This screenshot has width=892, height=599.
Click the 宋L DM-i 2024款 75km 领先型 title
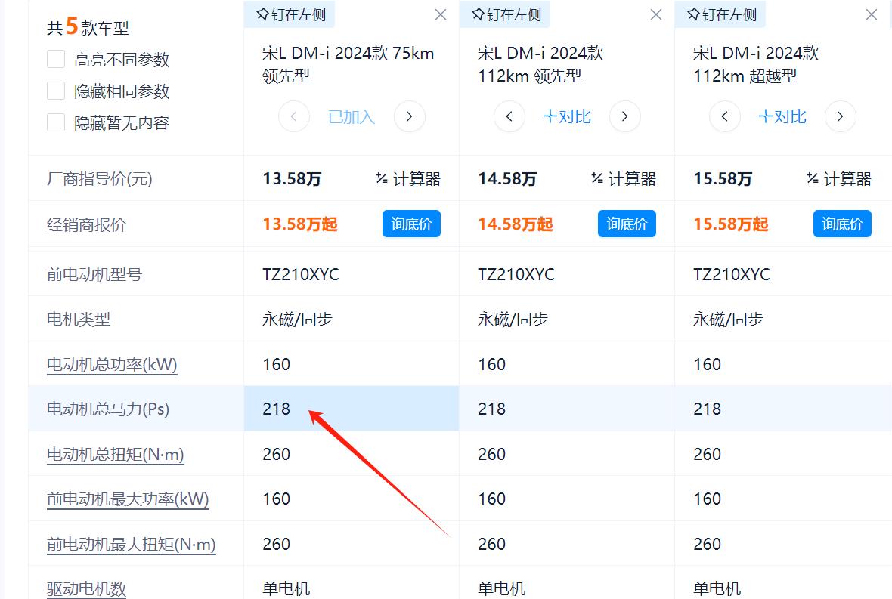click(x=348, y=65)
